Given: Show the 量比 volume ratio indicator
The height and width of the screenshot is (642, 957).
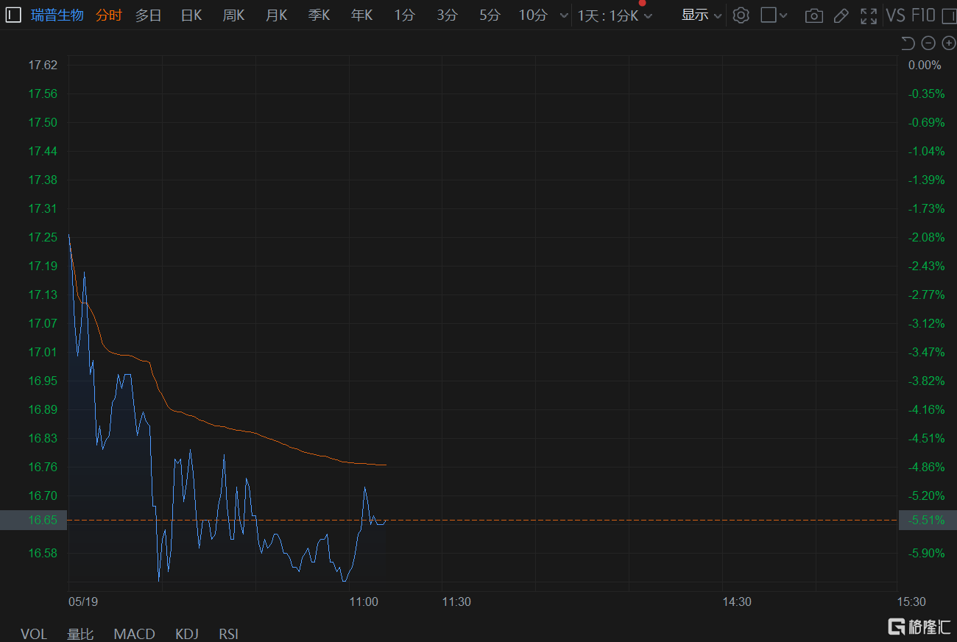Looking at the screenshot, I should pyautogui.click(x=80, y=634).
